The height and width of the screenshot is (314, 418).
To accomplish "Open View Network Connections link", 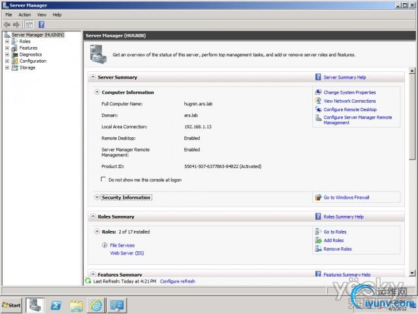I will (x=349, y=101).
